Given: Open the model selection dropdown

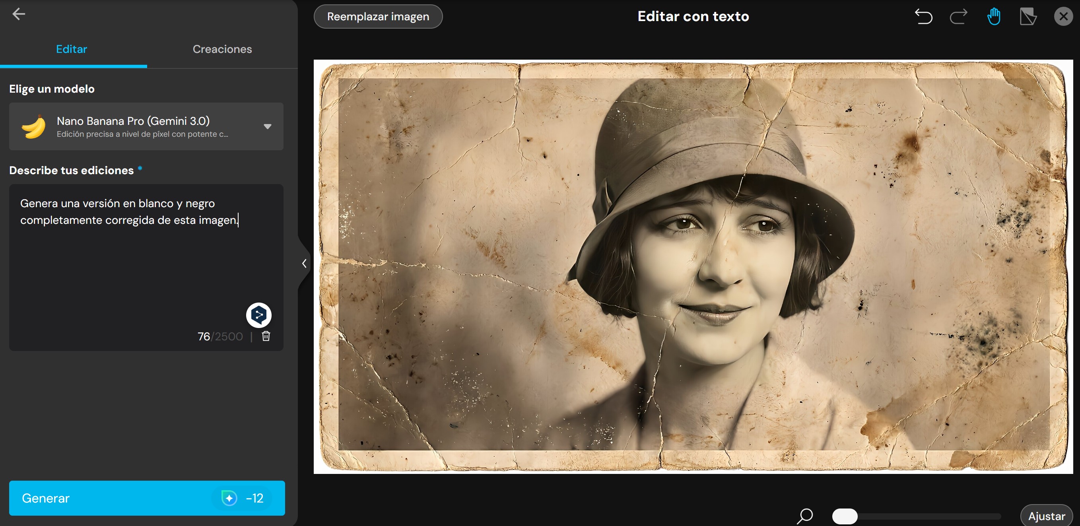Looking at the screenshot, I should [x=268, y=126].
